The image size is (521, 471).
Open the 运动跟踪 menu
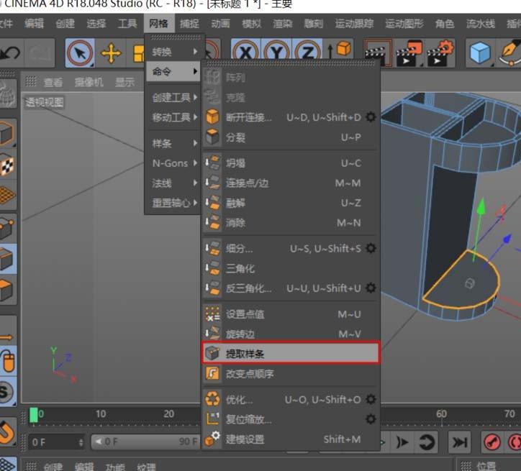click(x=354, y=23)
